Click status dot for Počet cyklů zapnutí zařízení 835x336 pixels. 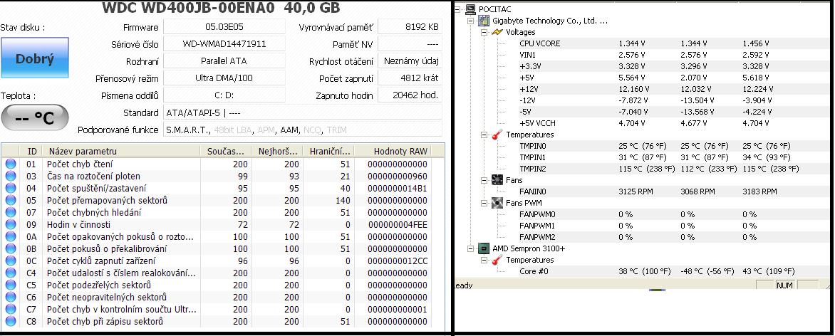[x=11, y=261]
